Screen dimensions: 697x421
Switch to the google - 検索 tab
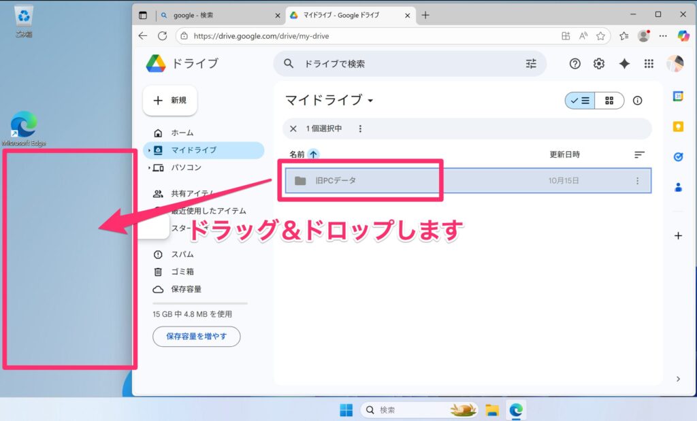216,15
